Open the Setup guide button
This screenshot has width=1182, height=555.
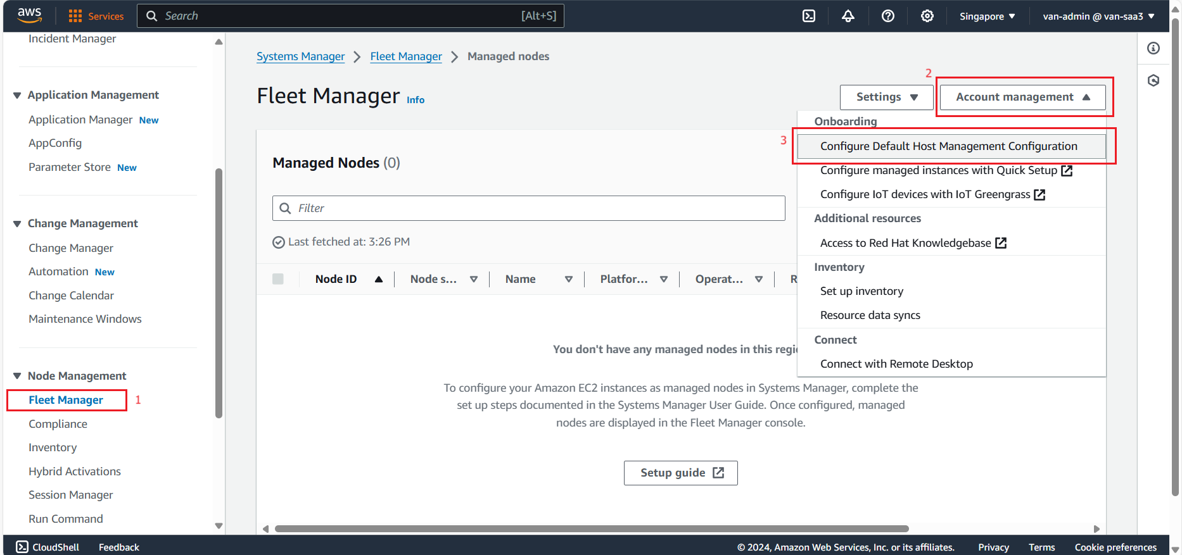pyautogui.click(x=681, y=473)
